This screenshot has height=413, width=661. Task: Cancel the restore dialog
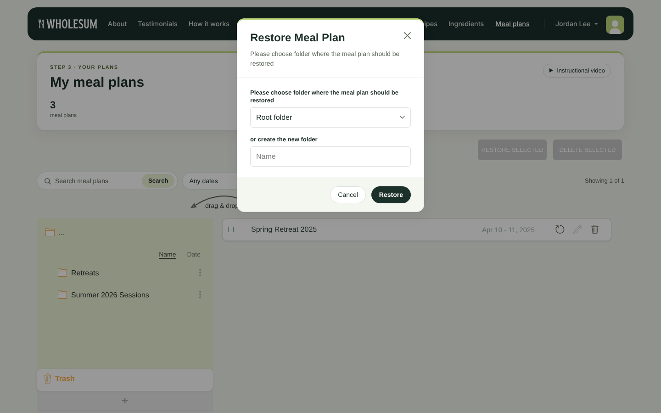point(348,195)
